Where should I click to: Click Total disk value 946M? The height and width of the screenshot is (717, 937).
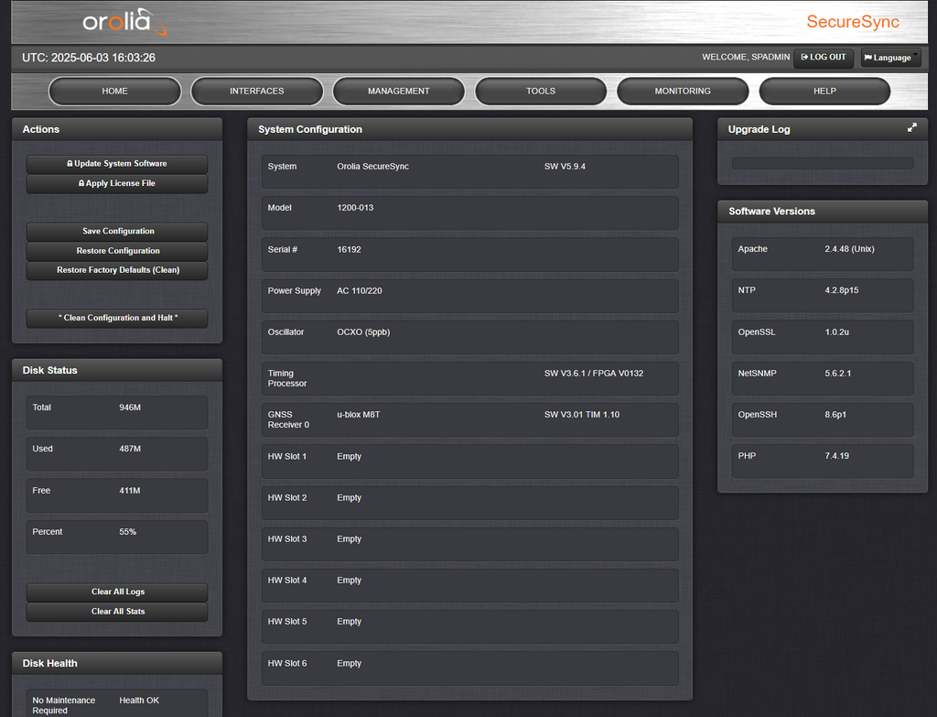tap(130, 407)
